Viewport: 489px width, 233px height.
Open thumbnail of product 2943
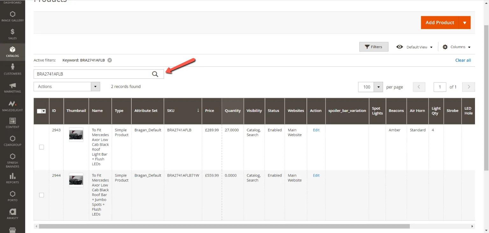point(76,135)
